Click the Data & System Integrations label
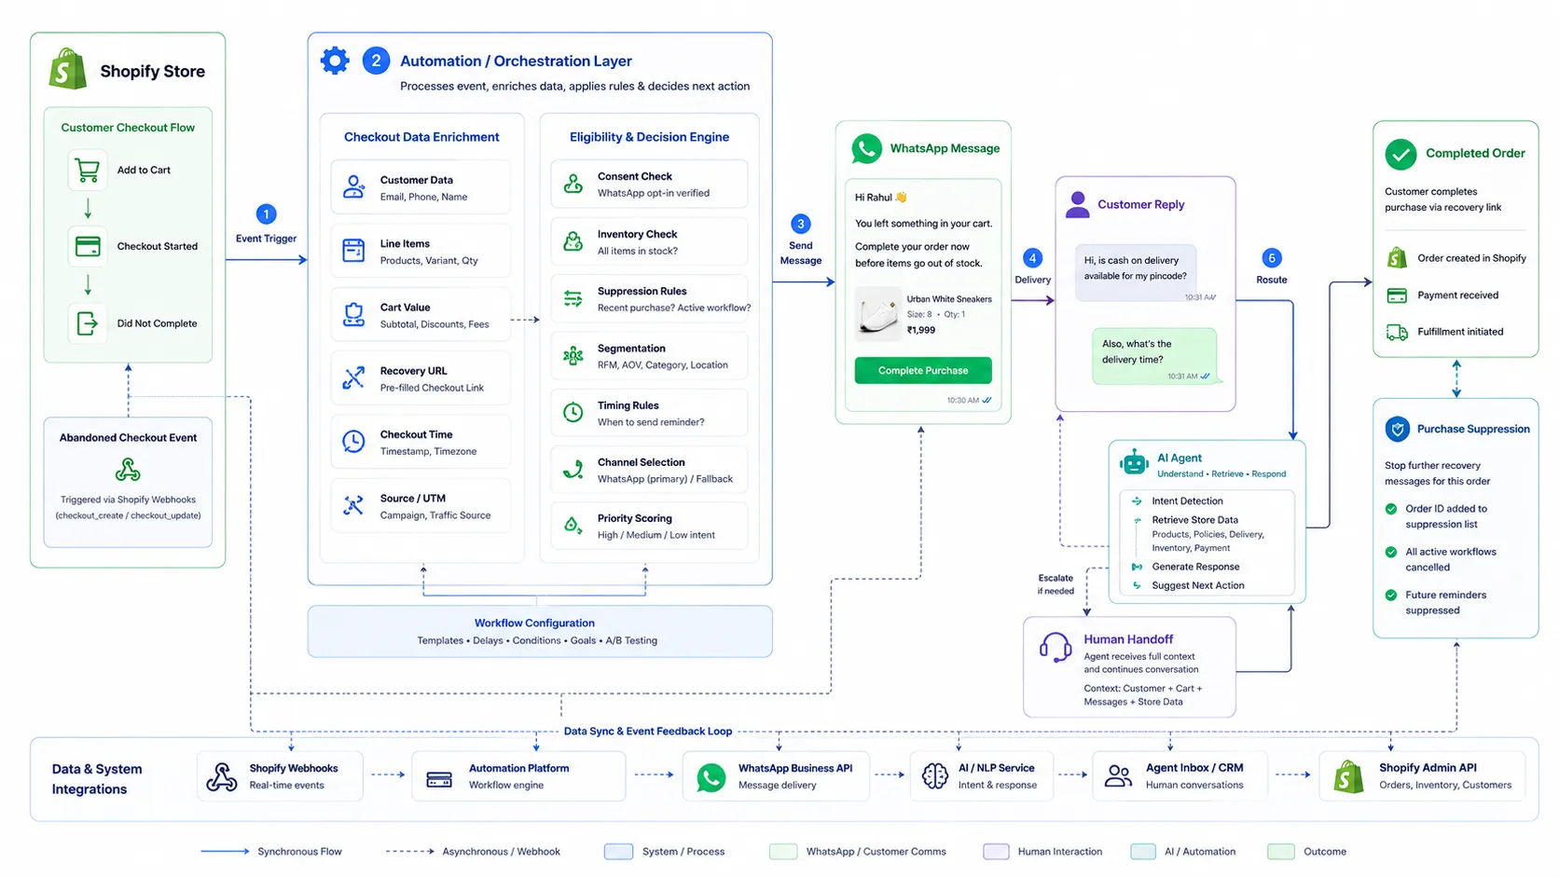The width and height of the screenshot is (1559, 877). tap(97, 779)
